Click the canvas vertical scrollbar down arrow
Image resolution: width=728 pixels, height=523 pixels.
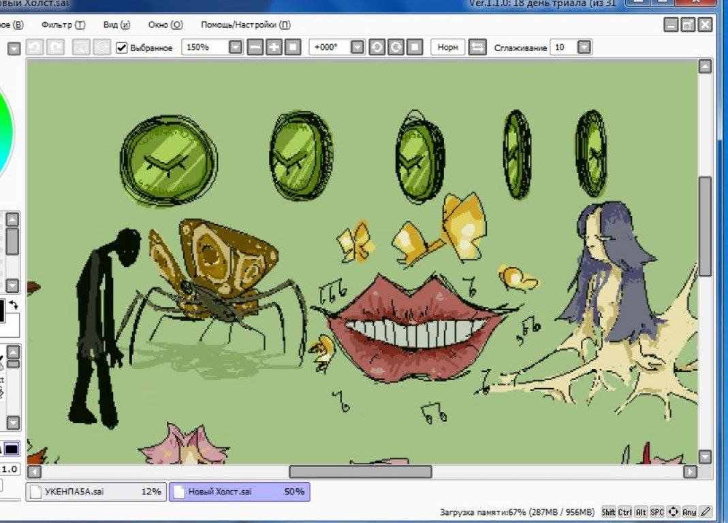pos(706,456)
